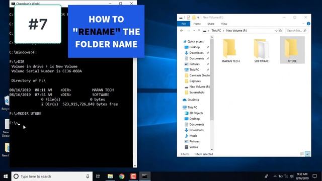This screenshot has height=181, width=322.
Task: Click Properties icon in Explorer title bar
Action: click(188, 18)
